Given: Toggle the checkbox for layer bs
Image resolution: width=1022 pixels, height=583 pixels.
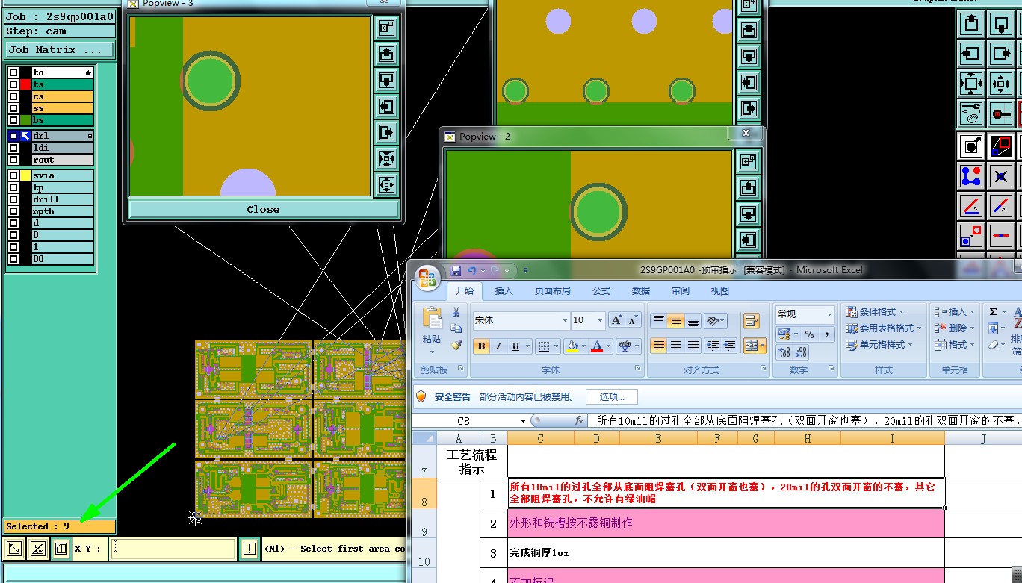Looking at the screenshot, I should (13, 120).
